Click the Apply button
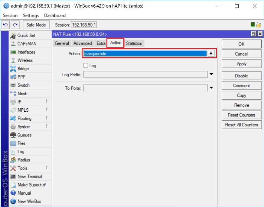 pyautogui.click(x=241, y=64)
